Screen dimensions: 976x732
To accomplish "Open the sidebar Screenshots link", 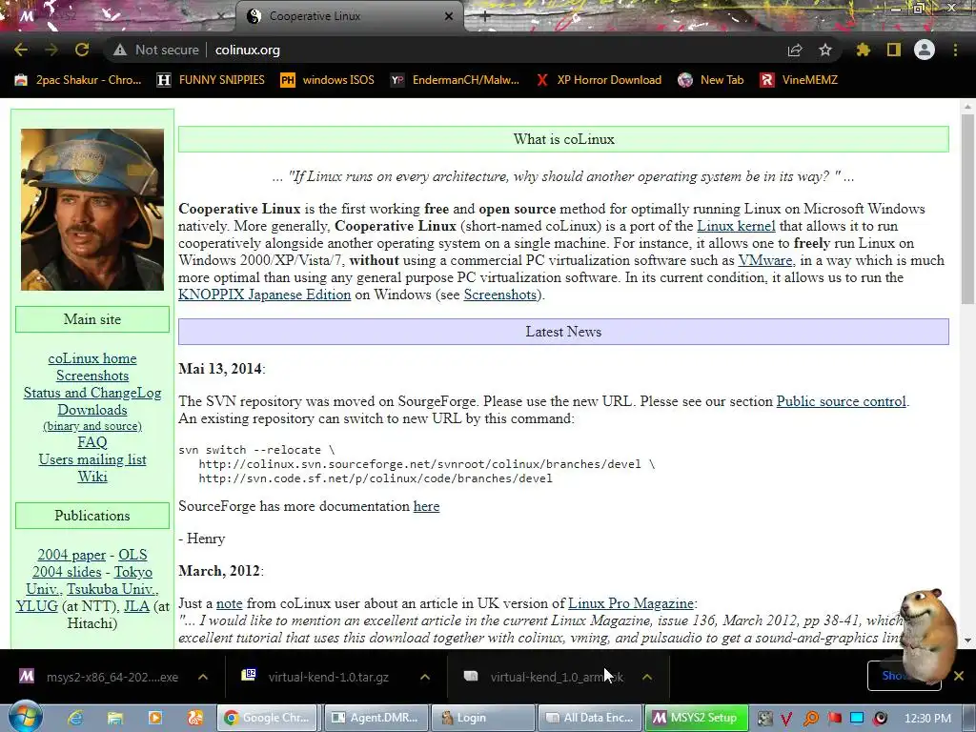I will tap(92, 376).
